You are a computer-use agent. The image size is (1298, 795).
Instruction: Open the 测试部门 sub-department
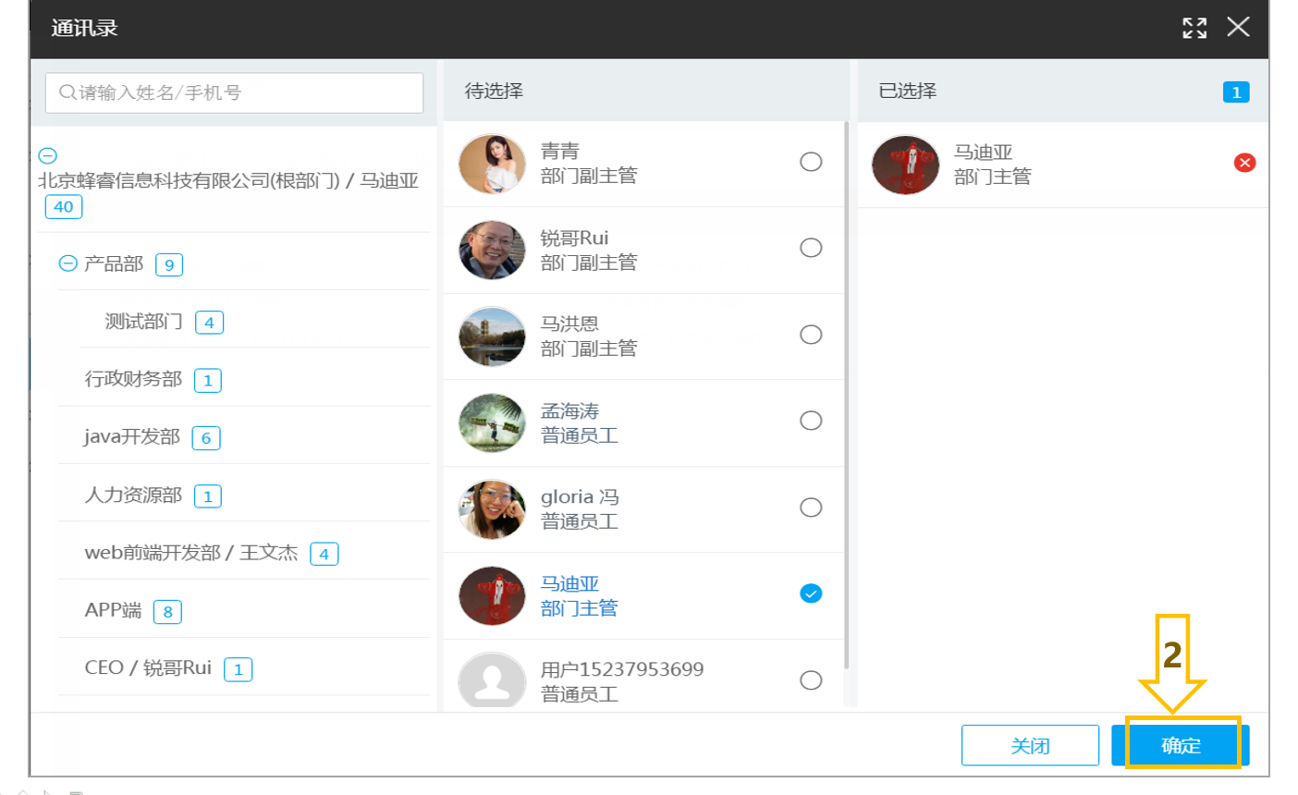(x=143, y=322)
